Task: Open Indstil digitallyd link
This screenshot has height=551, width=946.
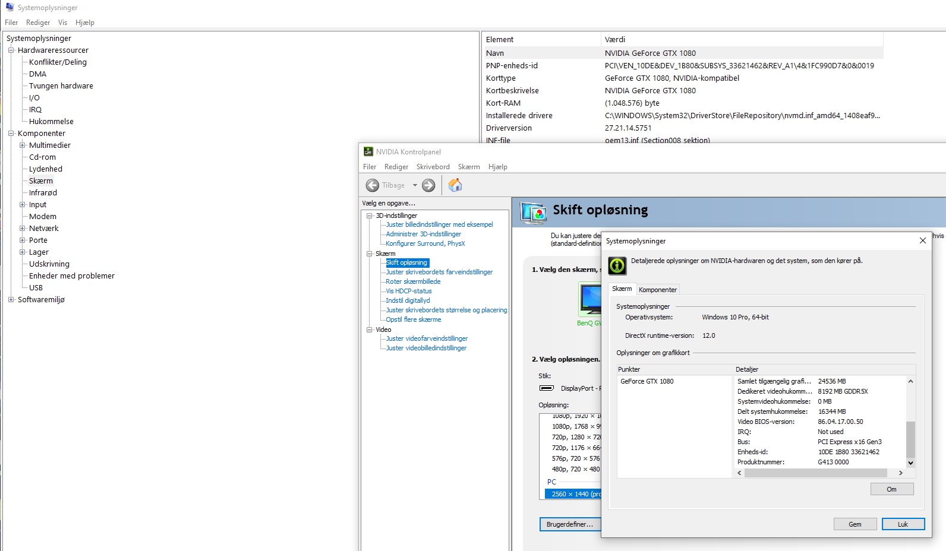Action: tap(408, 300)
